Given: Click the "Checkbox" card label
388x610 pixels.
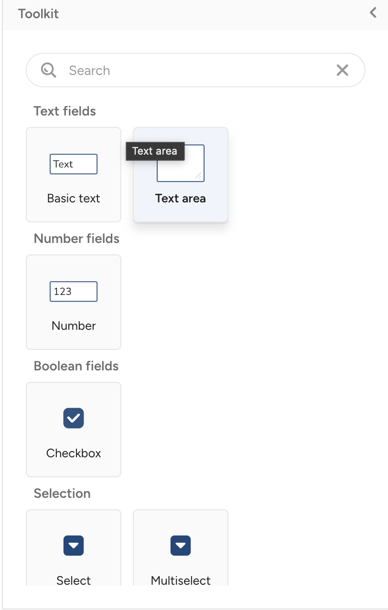Looking at the screenshot, I should pyautogui.click(x=74, y=453).
